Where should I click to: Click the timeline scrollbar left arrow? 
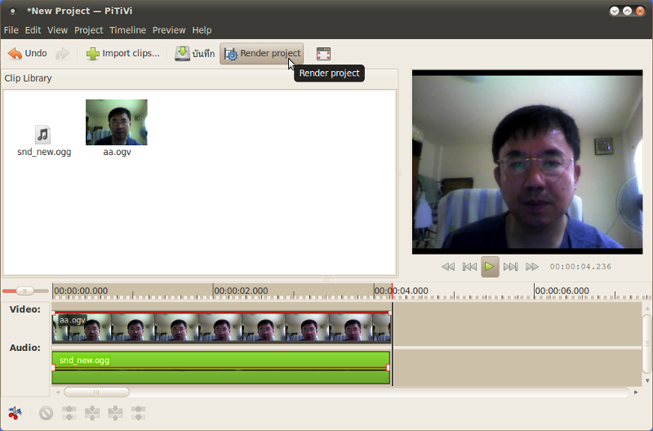point(57,392)
